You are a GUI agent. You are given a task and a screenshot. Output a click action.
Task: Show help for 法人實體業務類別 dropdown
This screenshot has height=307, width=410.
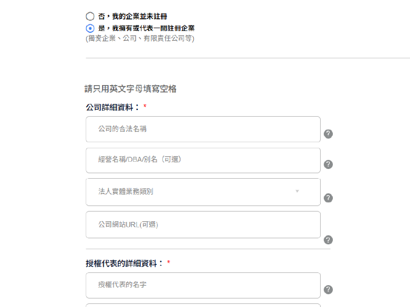click(x=328, y=198)
